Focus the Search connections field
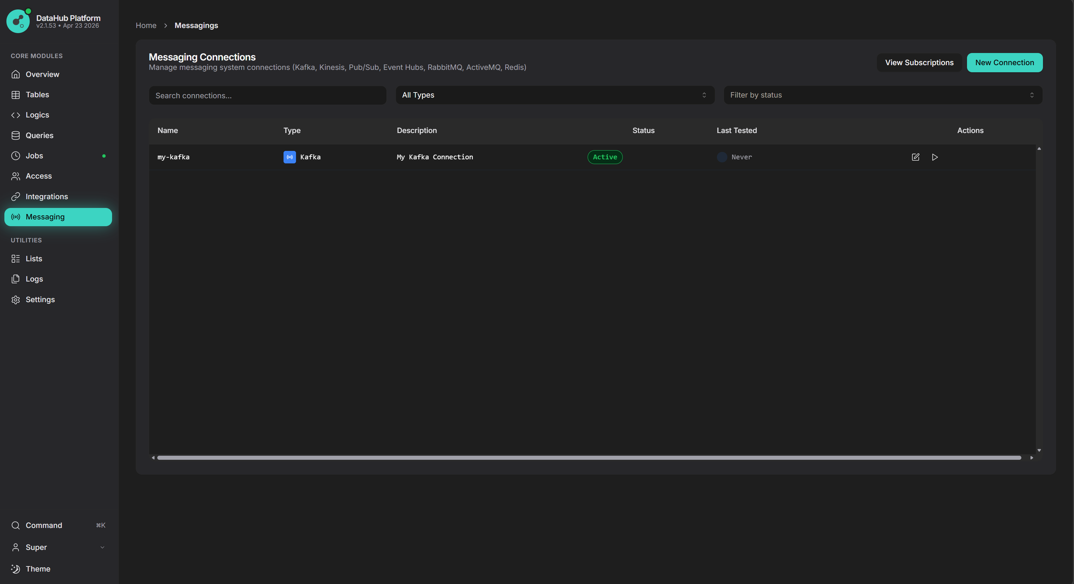Image resolution: width=1074 pixels, height=584 pixels. point(268,96)
